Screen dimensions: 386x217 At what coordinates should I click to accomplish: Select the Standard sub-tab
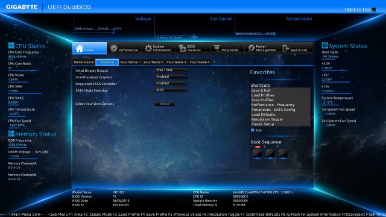[x=107, y=62]
